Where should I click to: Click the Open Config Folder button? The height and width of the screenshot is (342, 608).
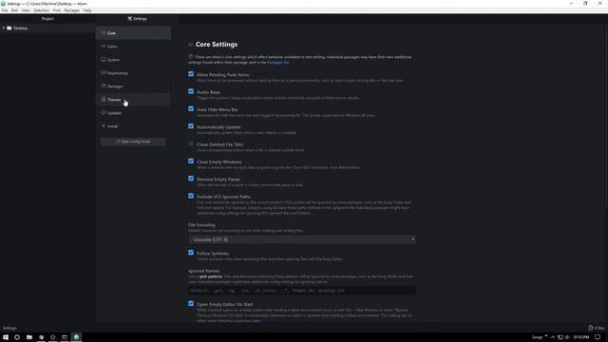133,142
